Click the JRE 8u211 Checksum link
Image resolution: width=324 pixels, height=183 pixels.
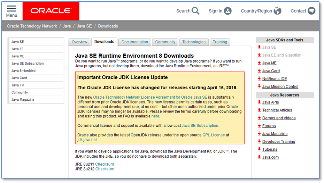[x=105, y=164]
